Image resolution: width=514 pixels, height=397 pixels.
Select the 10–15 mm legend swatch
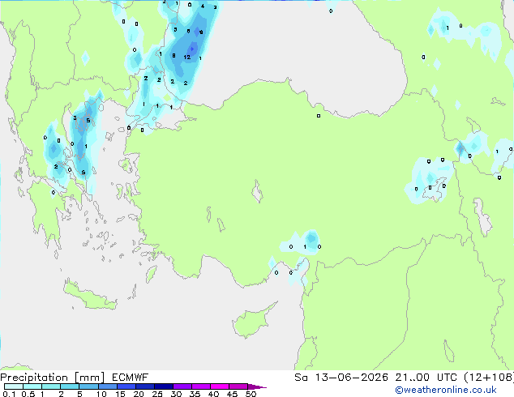107,386
